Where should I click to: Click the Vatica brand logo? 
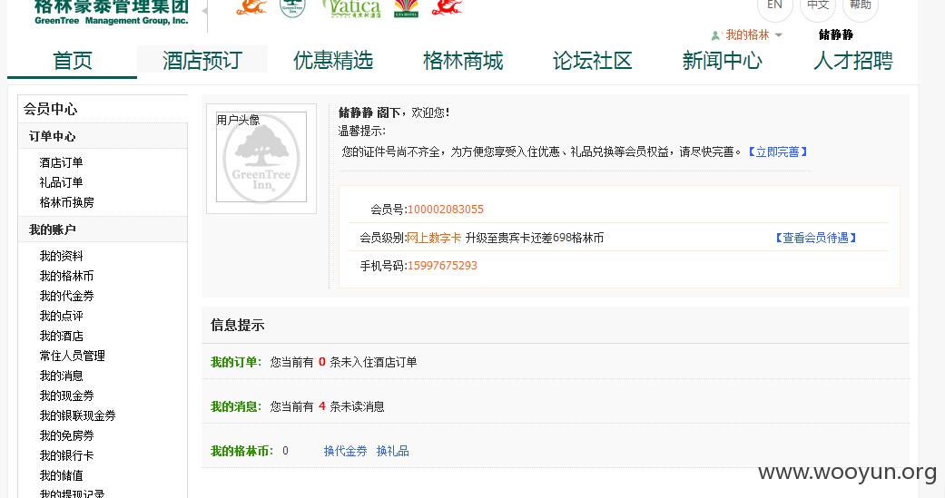click(352, 8)
